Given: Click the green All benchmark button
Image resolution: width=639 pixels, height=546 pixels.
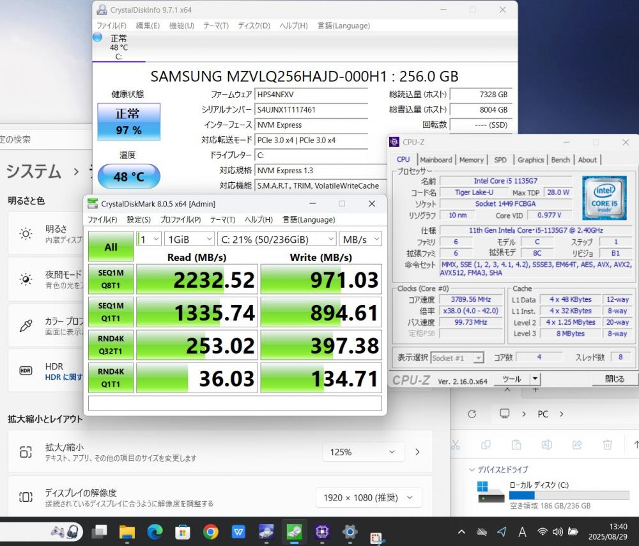Looking at the screenshot, I should 111,246.
